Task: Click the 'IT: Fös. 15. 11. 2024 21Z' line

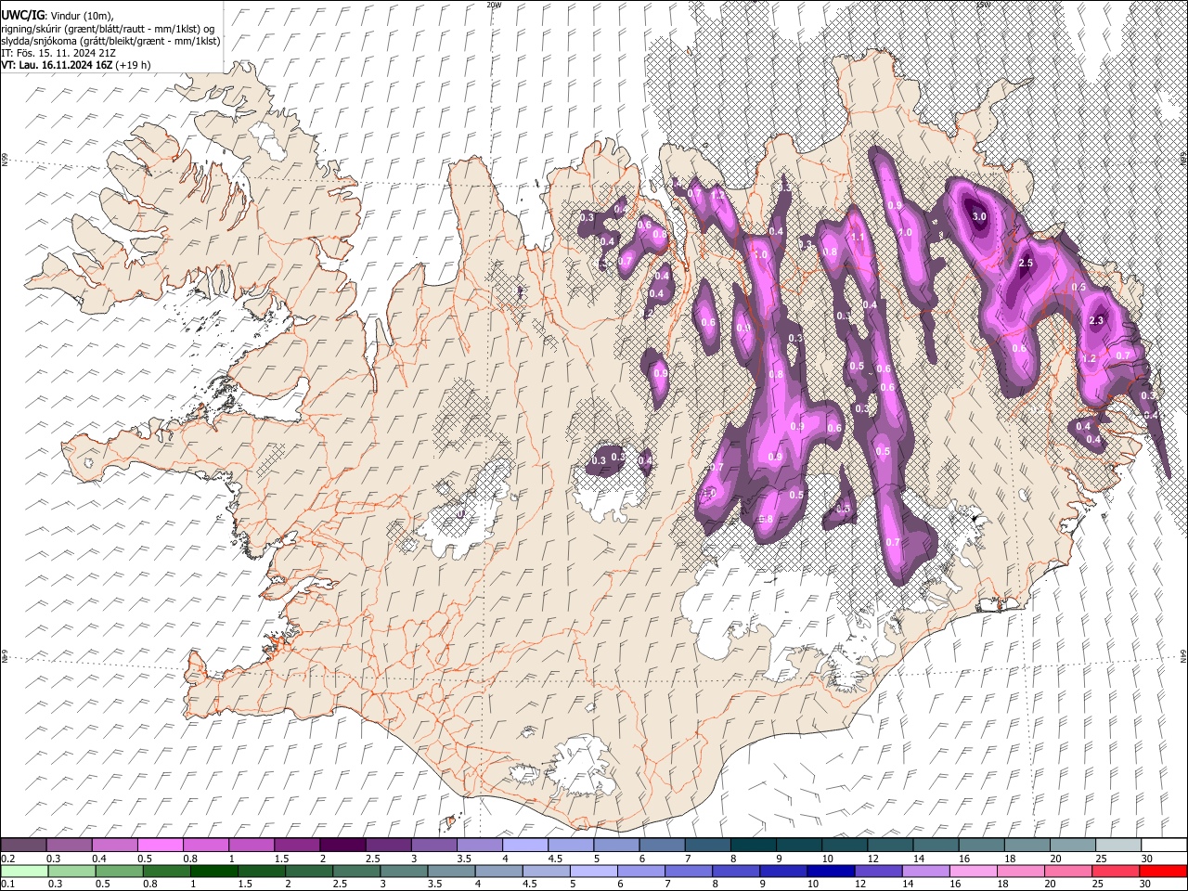Action: [x=58, y=53]
